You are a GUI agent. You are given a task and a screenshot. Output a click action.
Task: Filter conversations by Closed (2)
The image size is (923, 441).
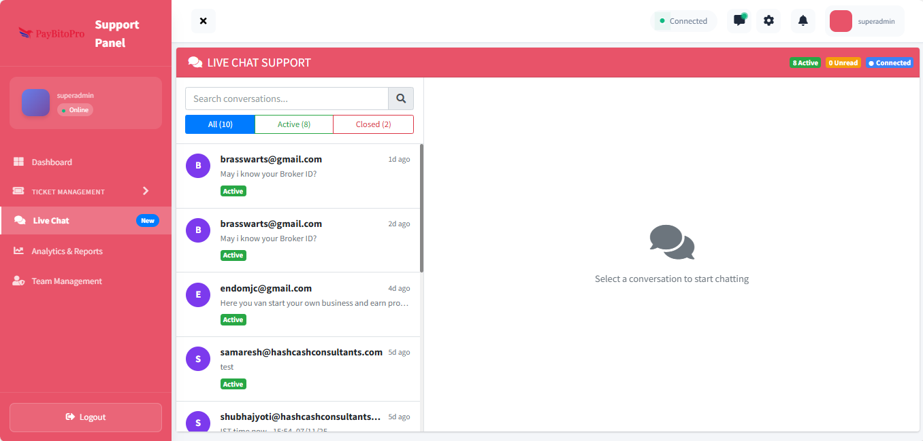click(373, 124)
